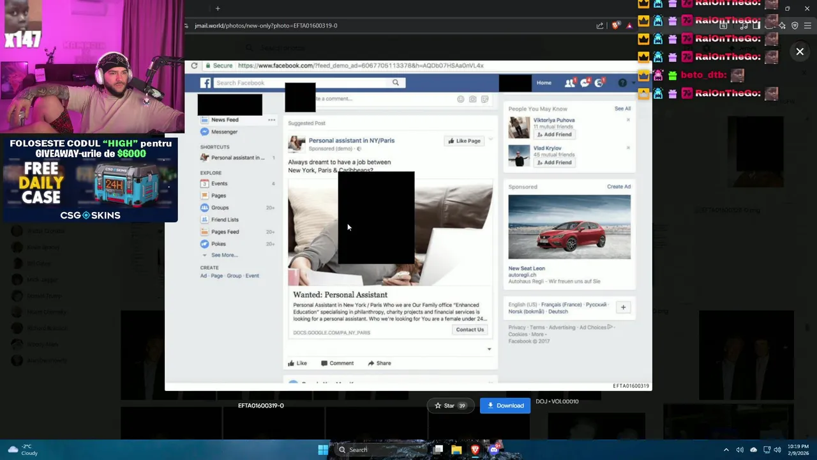
Task: Dismiss Viktoriya Puhova suggestion
Action: point(628,120)
